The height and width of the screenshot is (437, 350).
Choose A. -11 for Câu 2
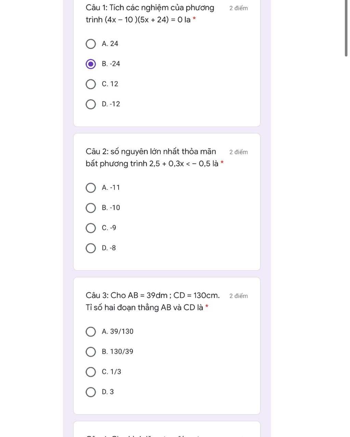coord(91,188)
